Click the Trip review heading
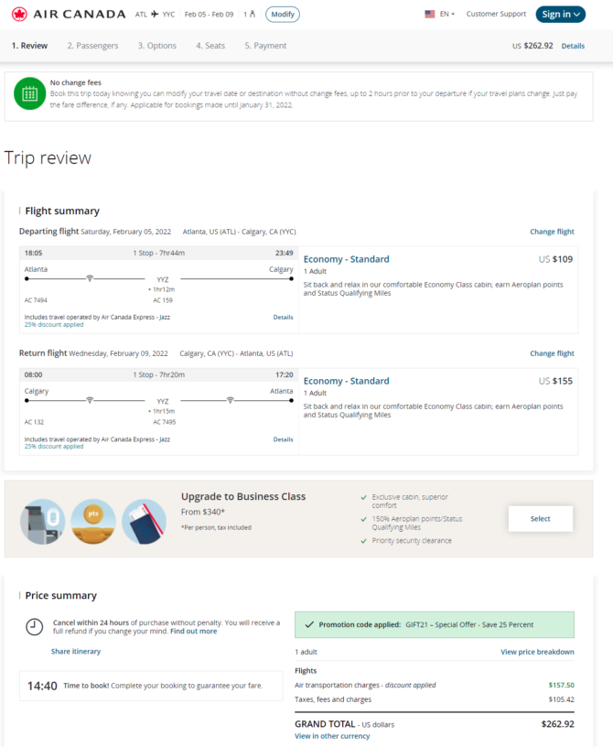Image resolution: width=613 pixels, height=747 pixels. 48,157
